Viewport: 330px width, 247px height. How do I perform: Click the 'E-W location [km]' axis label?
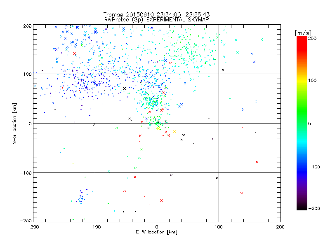156,232
